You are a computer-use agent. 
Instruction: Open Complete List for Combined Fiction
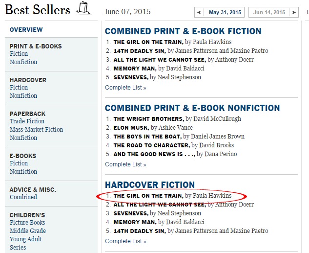tap(125, 88)
